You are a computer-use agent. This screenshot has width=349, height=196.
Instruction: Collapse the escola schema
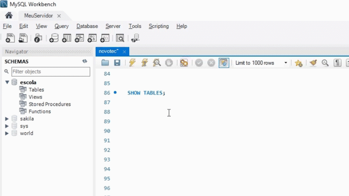click(7, 83)
